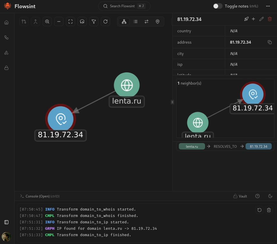Open the lasso selection tool
The height and width of the screenshot is (244, 277).
82,22
